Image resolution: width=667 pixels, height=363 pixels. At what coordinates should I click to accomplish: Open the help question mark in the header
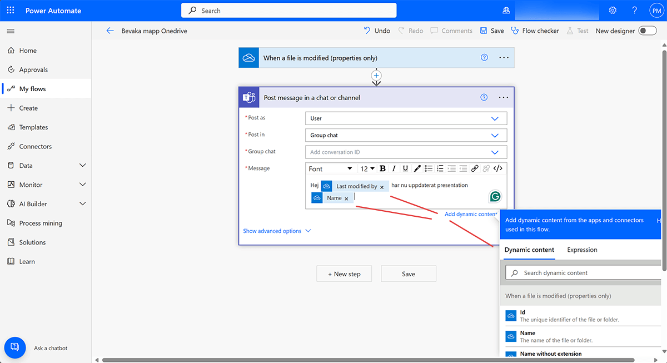(634, 11)
